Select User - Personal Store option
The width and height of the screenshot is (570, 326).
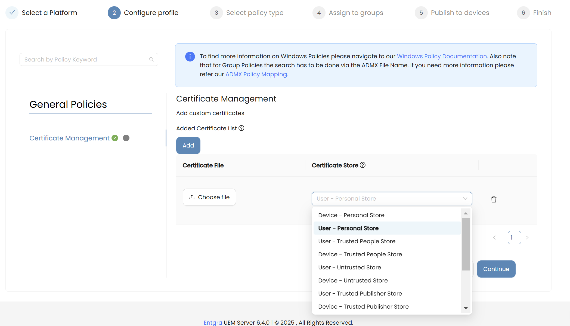click(x=387, y=228)
